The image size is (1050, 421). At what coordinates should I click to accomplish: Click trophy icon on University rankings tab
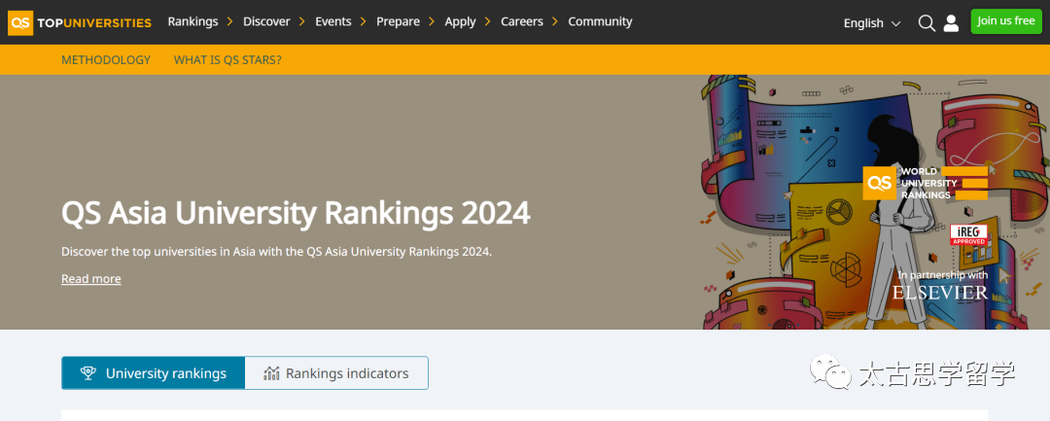(x=87, y=373)
